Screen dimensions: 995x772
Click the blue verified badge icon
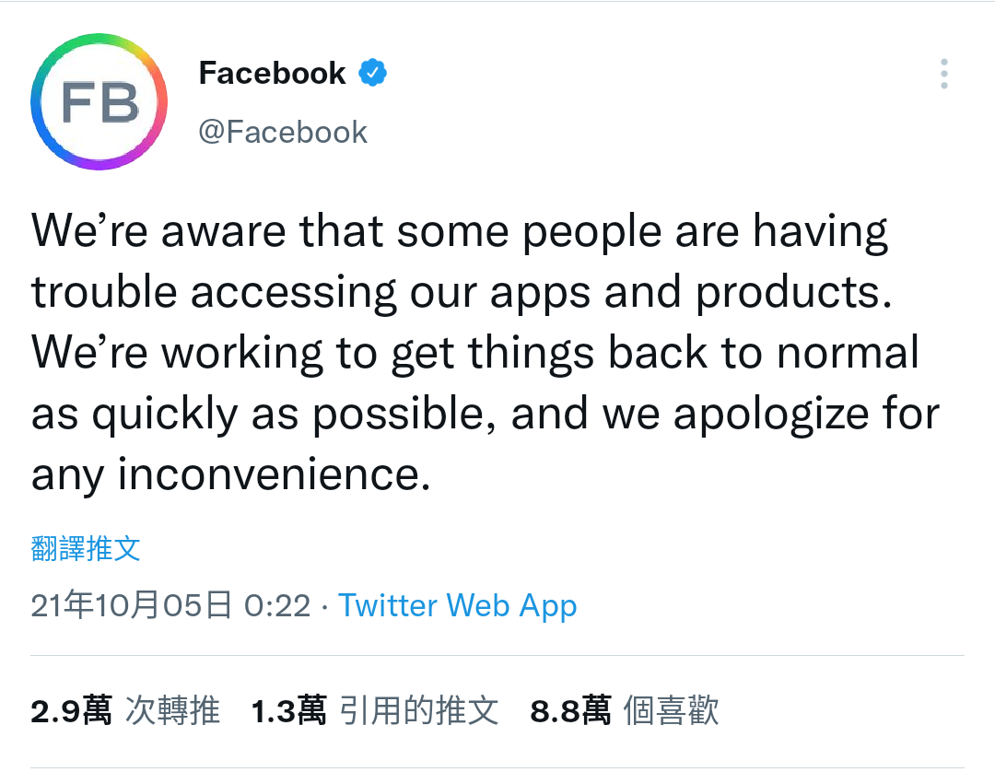tap(372, 72)
